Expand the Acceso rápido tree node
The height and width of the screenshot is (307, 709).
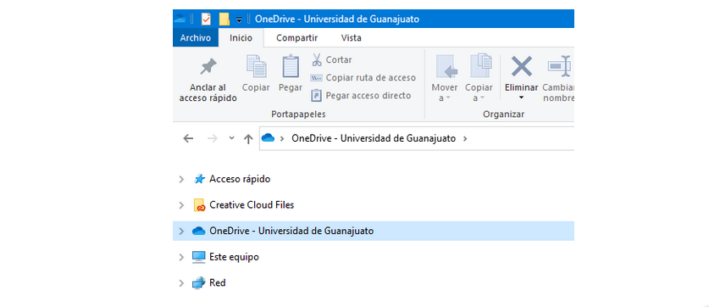[181, 179]
